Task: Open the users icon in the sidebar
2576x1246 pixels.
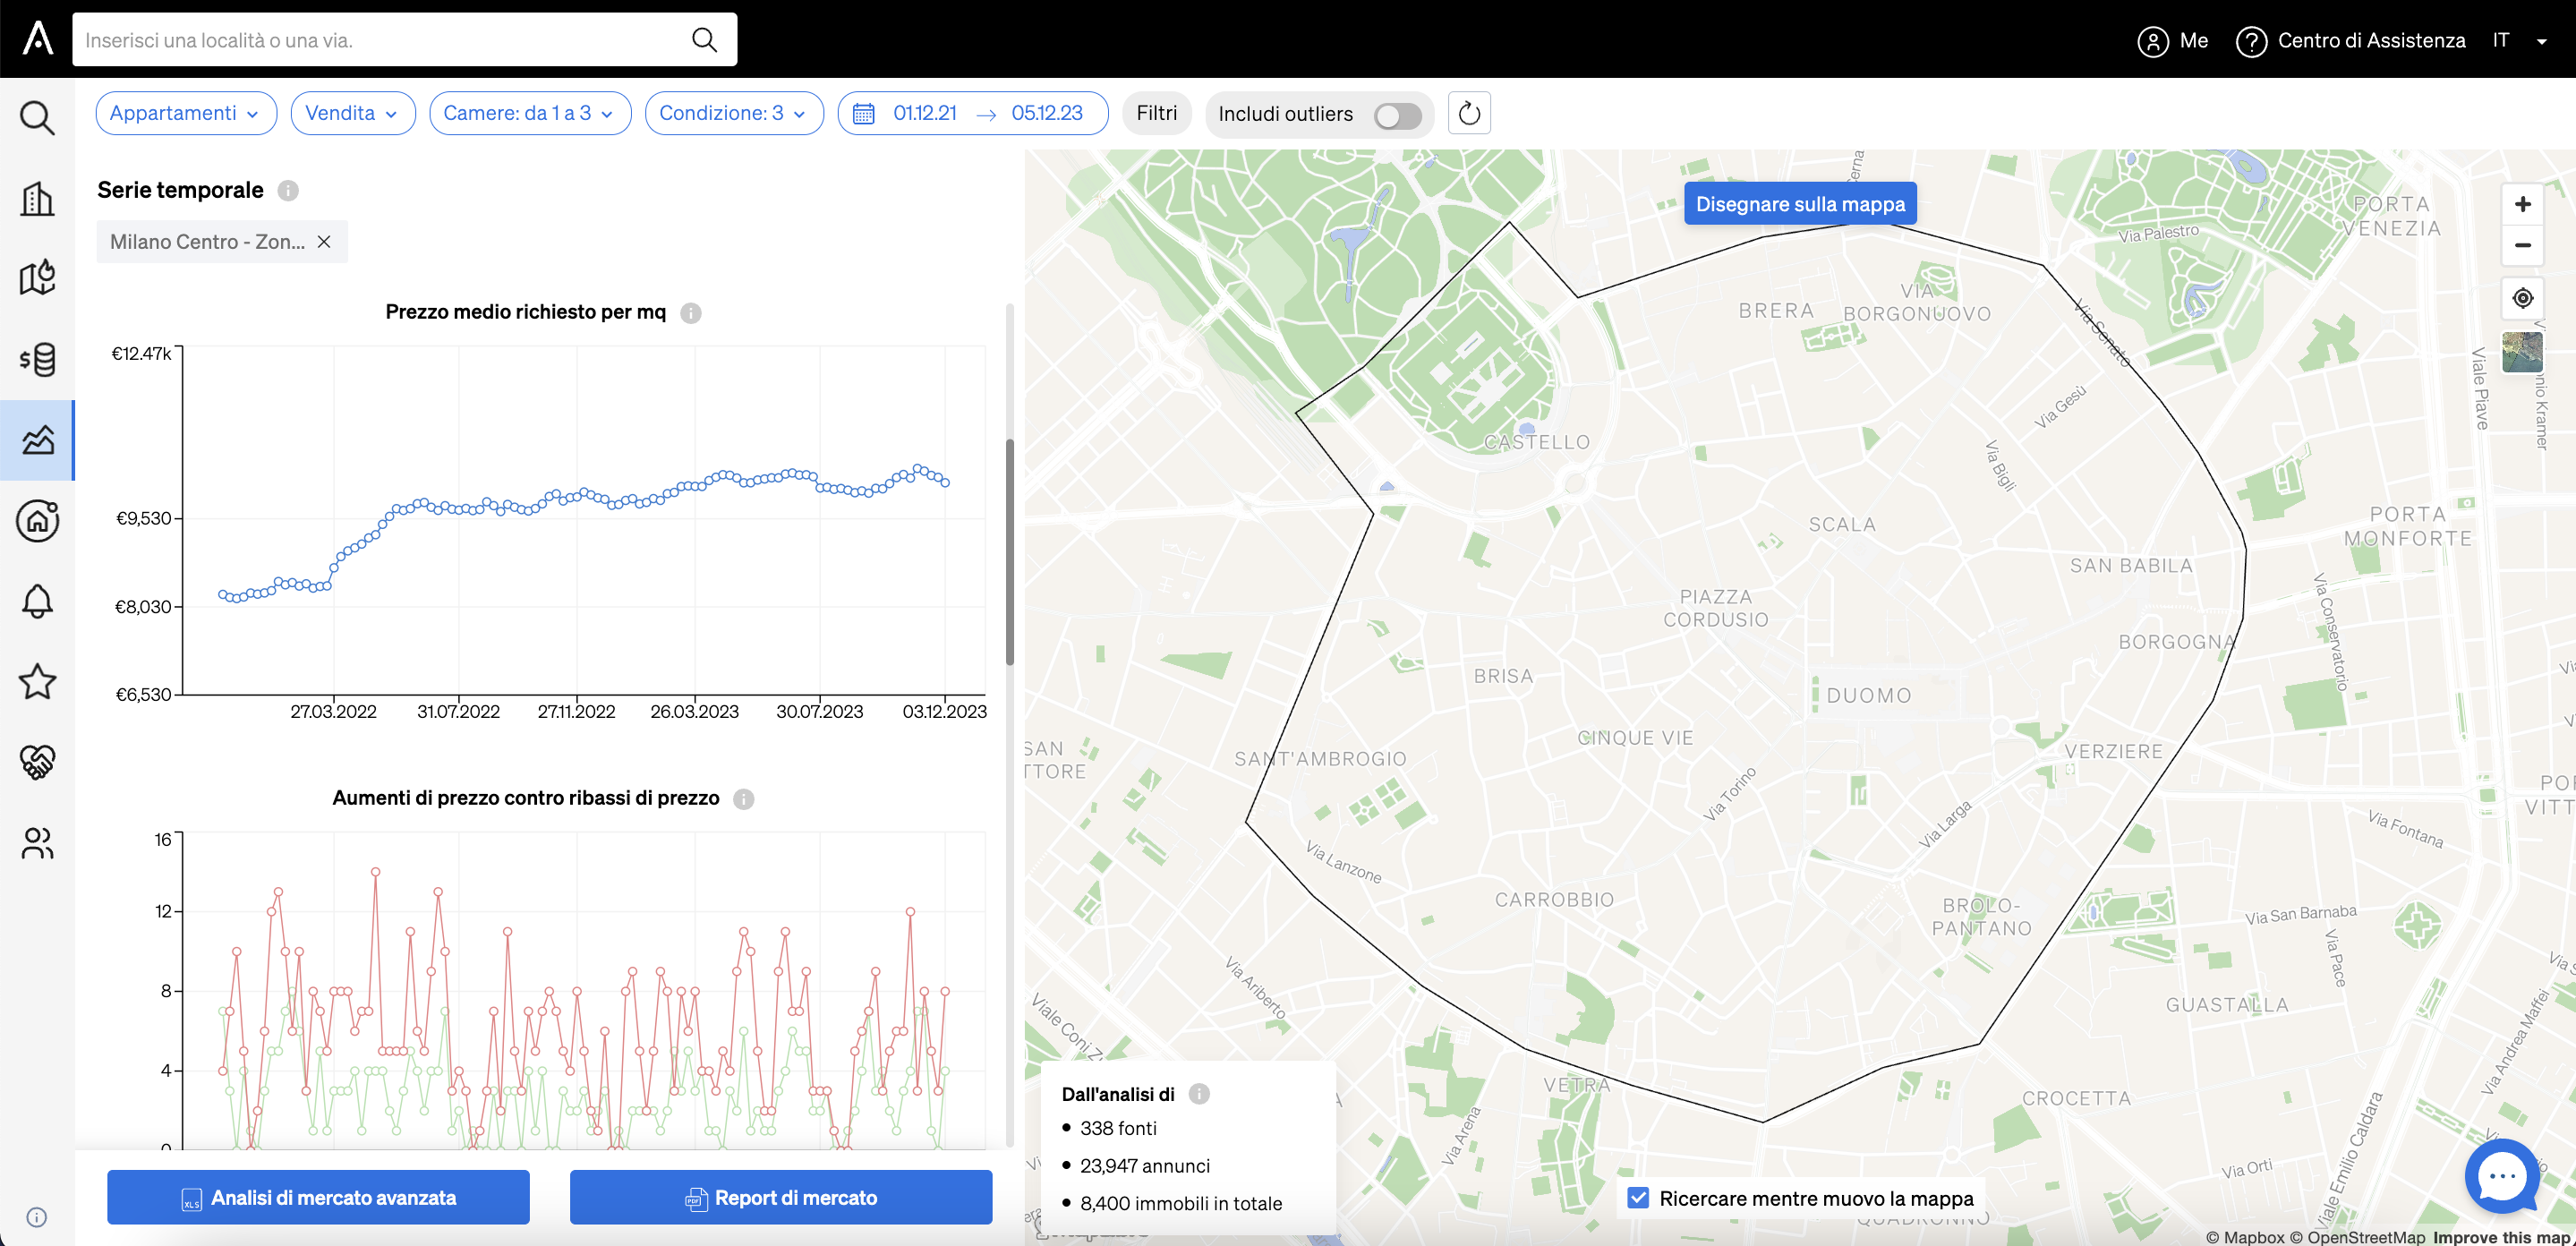Action: click(x=37, y=843)
